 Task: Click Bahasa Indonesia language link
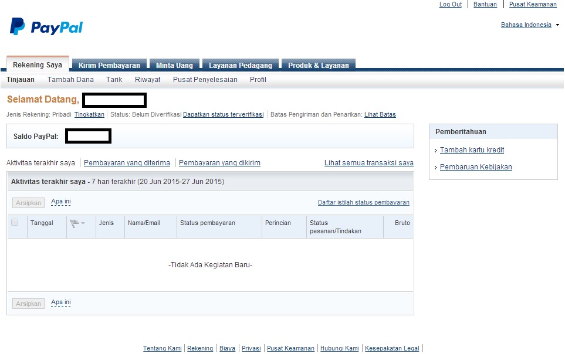point(526,25)
